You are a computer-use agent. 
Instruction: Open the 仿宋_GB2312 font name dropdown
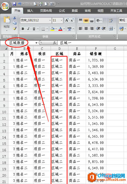coord(50,20)
